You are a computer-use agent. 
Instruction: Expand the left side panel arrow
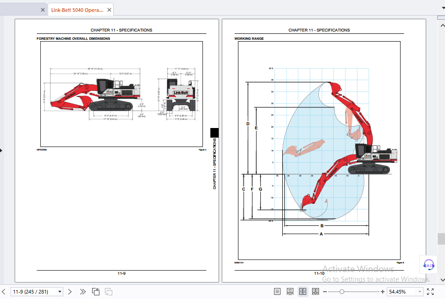1,150
